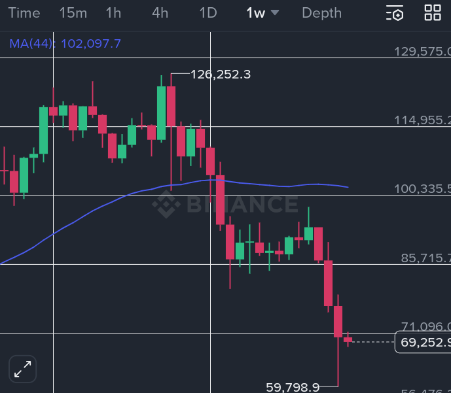Choose the 1D timeframe

click(x=207, y=13)
